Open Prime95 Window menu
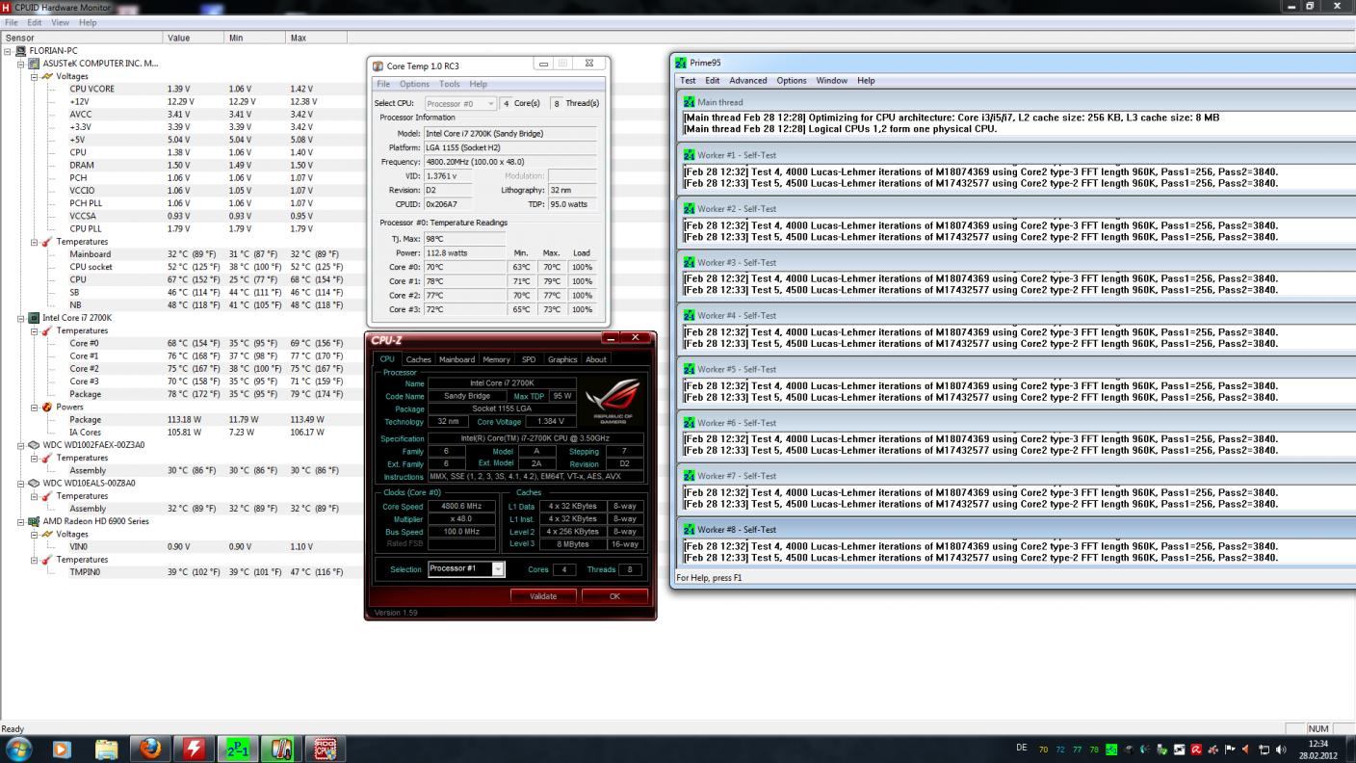1356x763 pixels. [x=832, y=80]
